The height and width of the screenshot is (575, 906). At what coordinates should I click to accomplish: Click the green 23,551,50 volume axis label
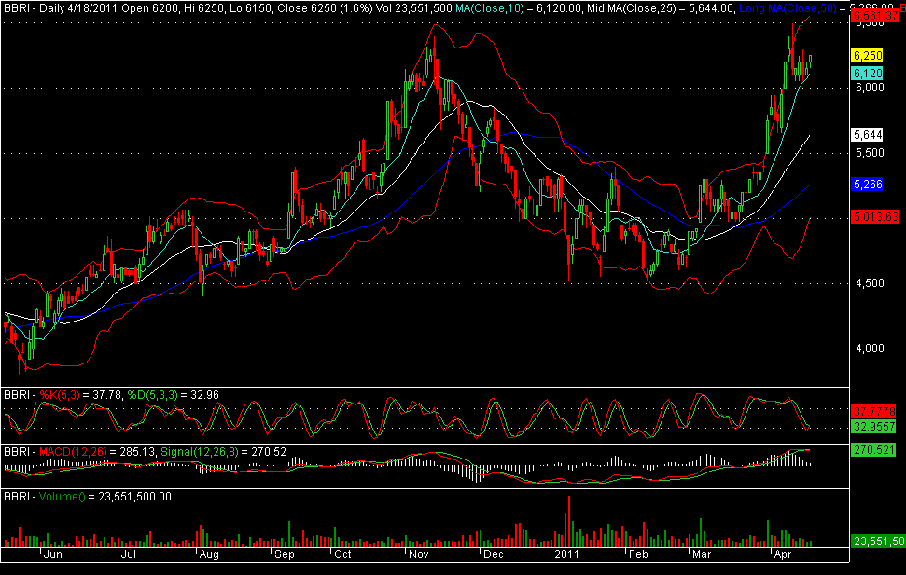click(x=878, y=541)
